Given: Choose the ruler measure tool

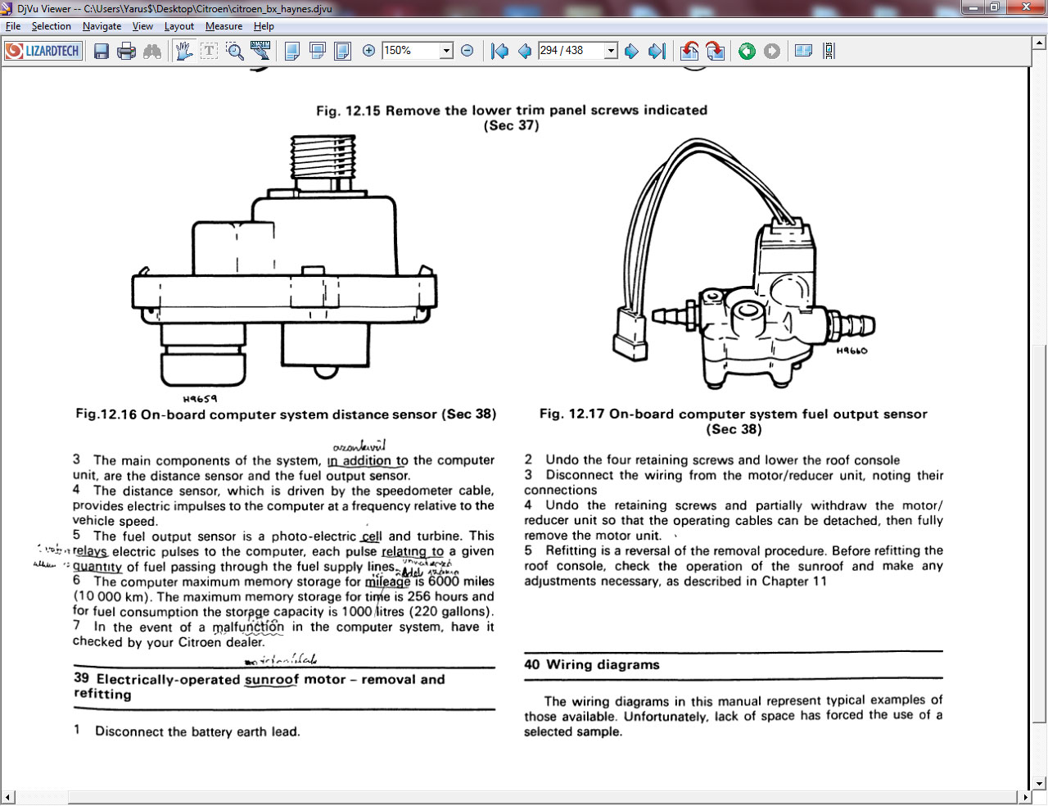Looking at the screenshot, I should (261, 51).
